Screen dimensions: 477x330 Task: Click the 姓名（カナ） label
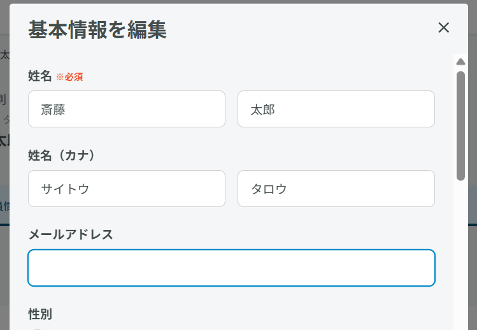(x=66, y=155)
